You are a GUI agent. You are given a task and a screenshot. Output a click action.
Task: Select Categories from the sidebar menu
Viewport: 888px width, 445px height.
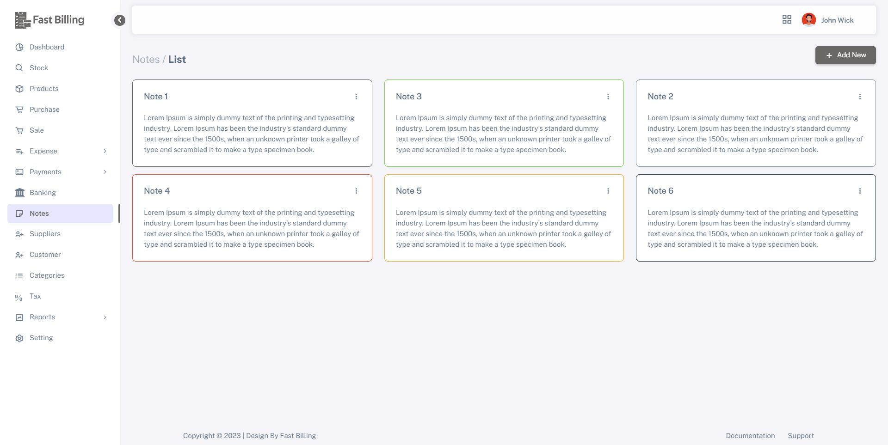[47, 275]
